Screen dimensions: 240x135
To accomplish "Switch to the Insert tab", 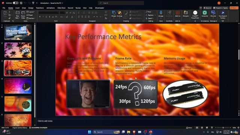I will [17, 8].
